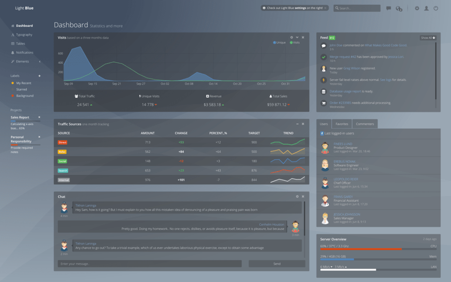
Task: Click the user account icon in header
Action: tap(426, 8)
